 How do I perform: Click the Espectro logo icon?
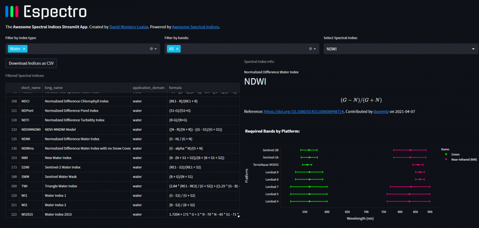point(12,12)
